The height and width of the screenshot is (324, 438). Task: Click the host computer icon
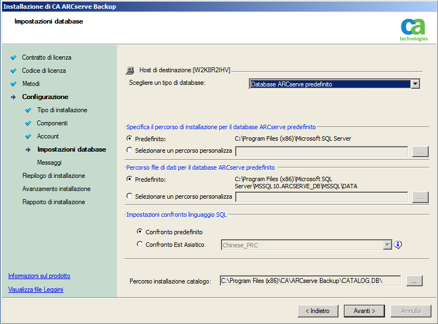pos(130,70)
